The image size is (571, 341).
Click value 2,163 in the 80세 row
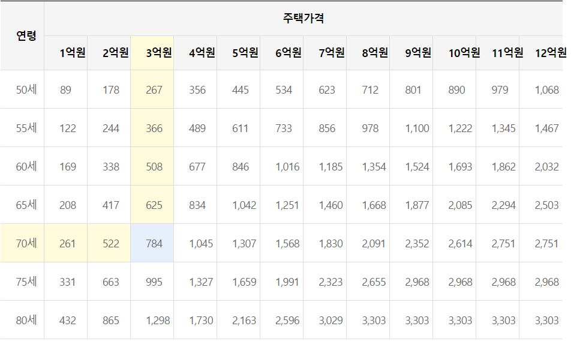click(x=244, y=320)
